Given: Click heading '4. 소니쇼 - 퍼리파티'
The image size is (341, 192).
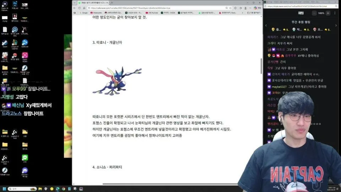Looking at the screenshot, I should click(107, 167).
